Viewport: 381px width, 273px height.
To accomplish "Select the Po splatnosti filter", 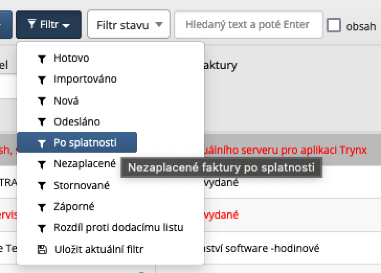I will coord(85,143).
